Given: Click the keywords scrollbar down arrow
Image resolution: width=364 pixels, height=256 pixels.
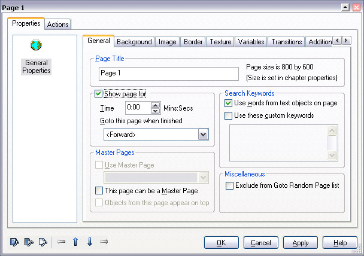Looking at the screenshot, I should [x=332, y=155].
